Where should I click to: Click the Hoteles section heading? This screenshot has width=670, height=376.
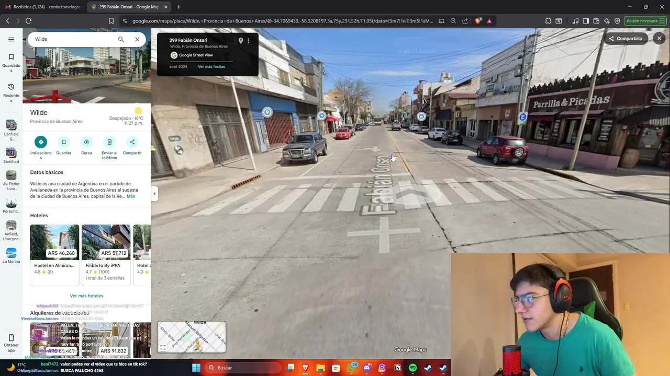pos(39,215)
